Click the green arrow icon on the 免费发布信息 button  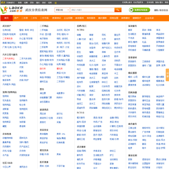pos(131,10)
